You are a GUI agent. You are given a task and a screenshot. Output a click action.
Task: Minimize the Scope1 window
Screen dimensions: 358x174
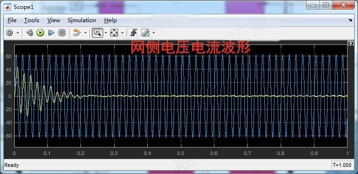point(313,5)
